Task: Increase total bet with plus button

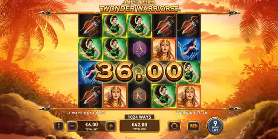Action: tap(111, 126)
